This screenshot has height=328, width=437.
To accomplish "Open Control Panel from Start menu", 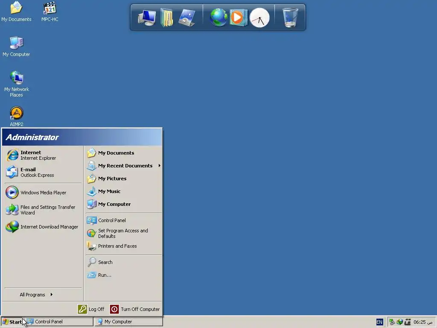I will (x=124, y=220).
